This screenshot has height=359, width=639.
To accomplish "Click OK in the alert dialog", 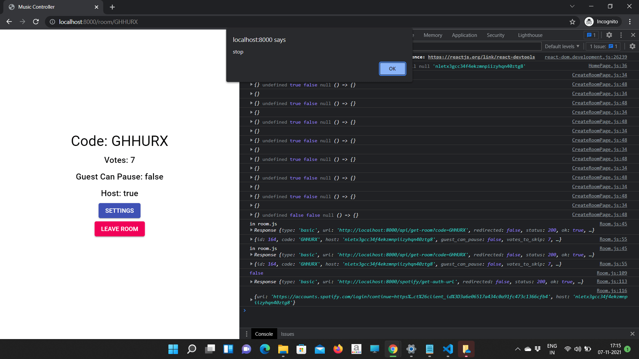I will coord(392,68).
